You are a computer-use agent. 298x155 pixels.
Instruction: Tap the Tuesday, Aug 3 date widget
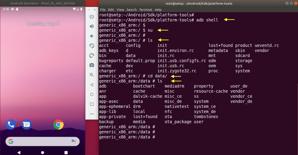pos(42,24)
